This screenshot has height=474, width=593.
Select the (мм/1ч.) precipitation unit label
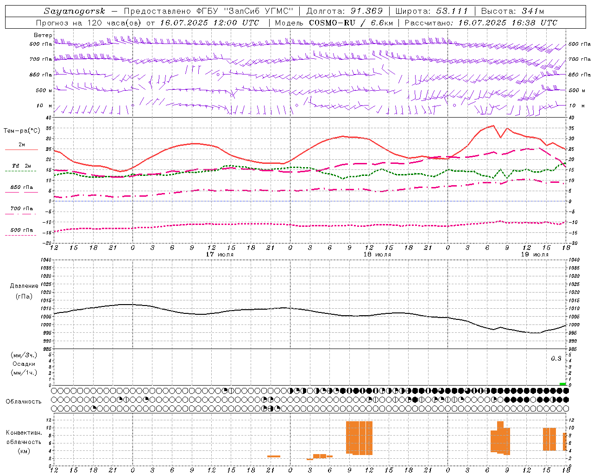click(x=25, y=373)
